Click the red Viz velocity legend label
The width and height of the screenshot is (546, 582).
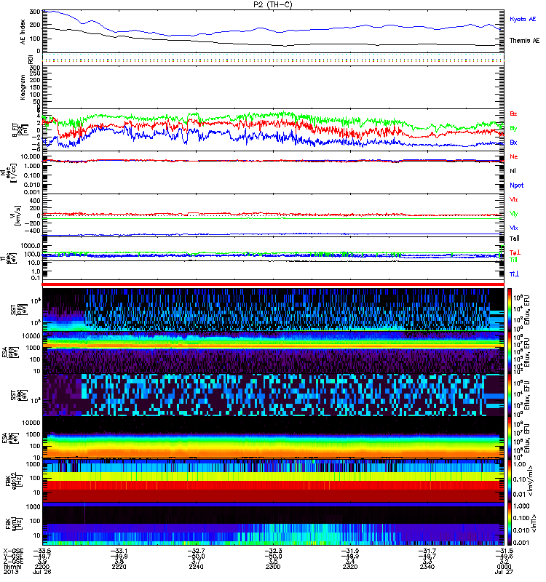point(514,199)
